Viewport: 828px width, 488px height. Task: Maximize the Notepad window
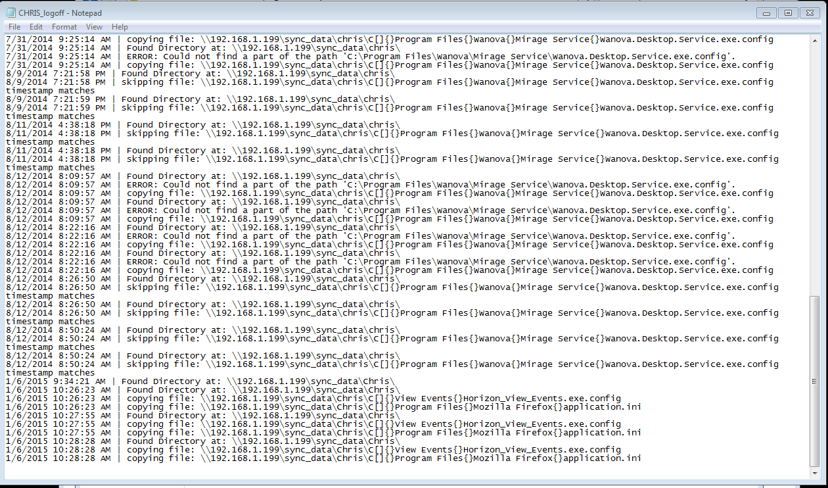pos(788,12)
